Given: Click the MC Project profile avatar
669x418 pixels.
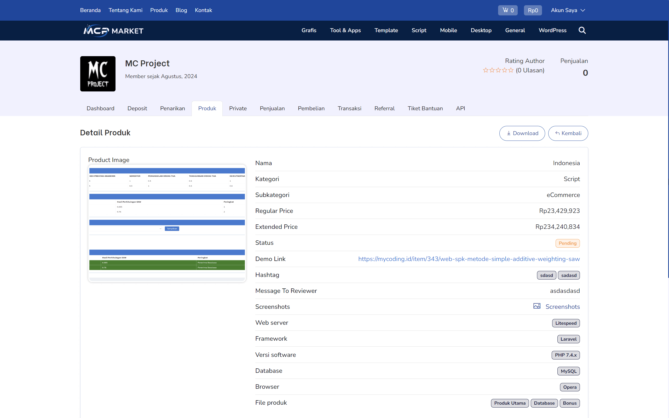Looking at the screenshot, I should [x=97, y=73].
